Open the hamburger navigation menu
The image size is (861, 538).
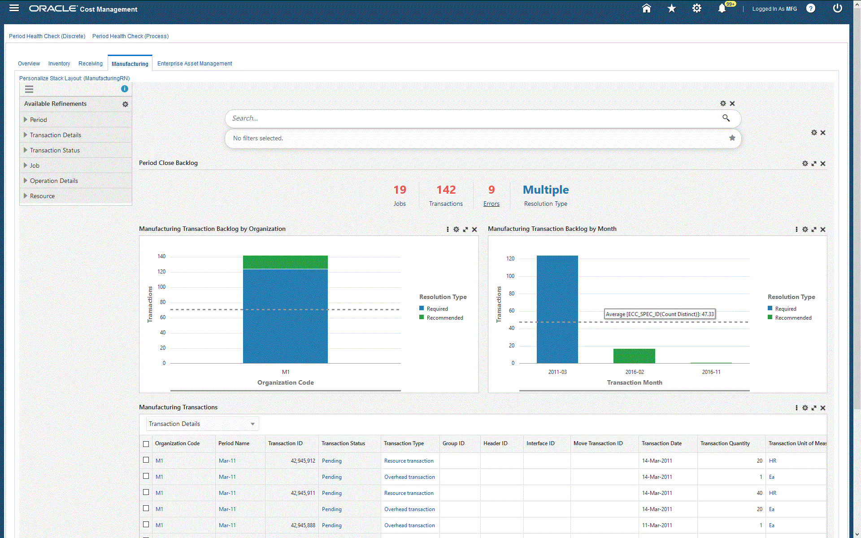[x=14, y=8]
